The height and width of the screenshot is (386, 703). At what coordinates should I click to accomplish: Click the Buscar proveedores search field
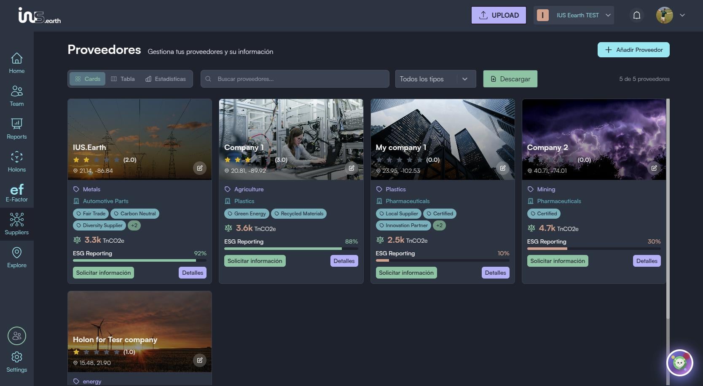click(x=295, y=79)
